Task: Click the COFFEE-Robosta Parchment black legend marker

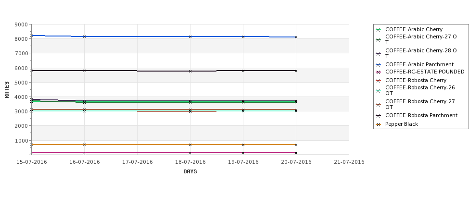Action: 379,116
